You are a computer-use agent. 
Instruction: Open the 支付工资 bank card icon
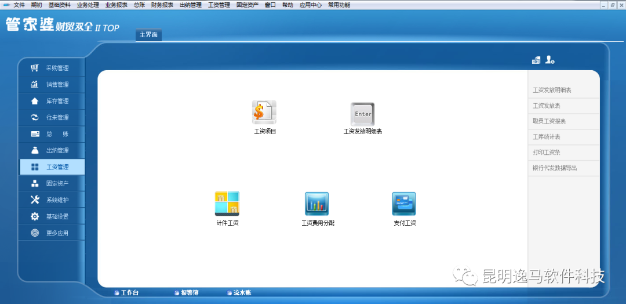coord(404,204)
